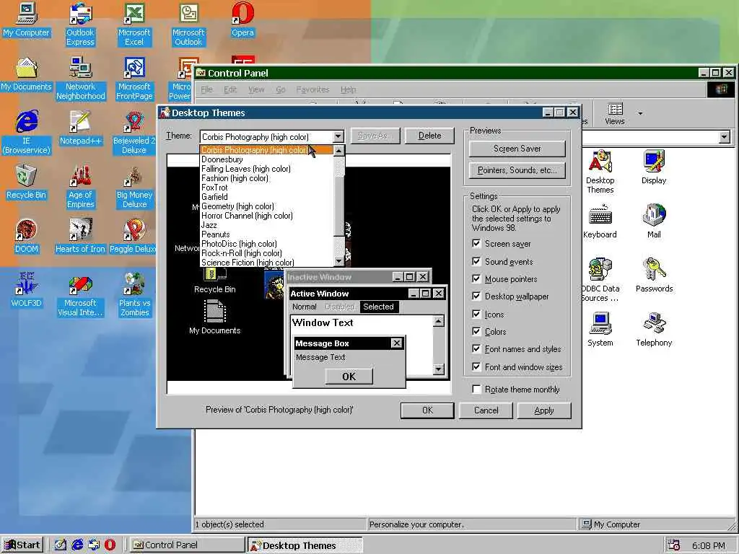The width and height of the screenshot is (739, 554).
Task: Toggle the Sound events checkbox
Action: click(x=476, y=261)
